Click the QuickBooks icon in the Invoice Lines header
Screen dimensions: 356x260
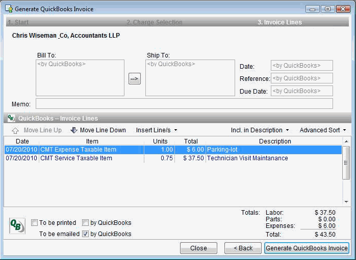click(11, 118)
